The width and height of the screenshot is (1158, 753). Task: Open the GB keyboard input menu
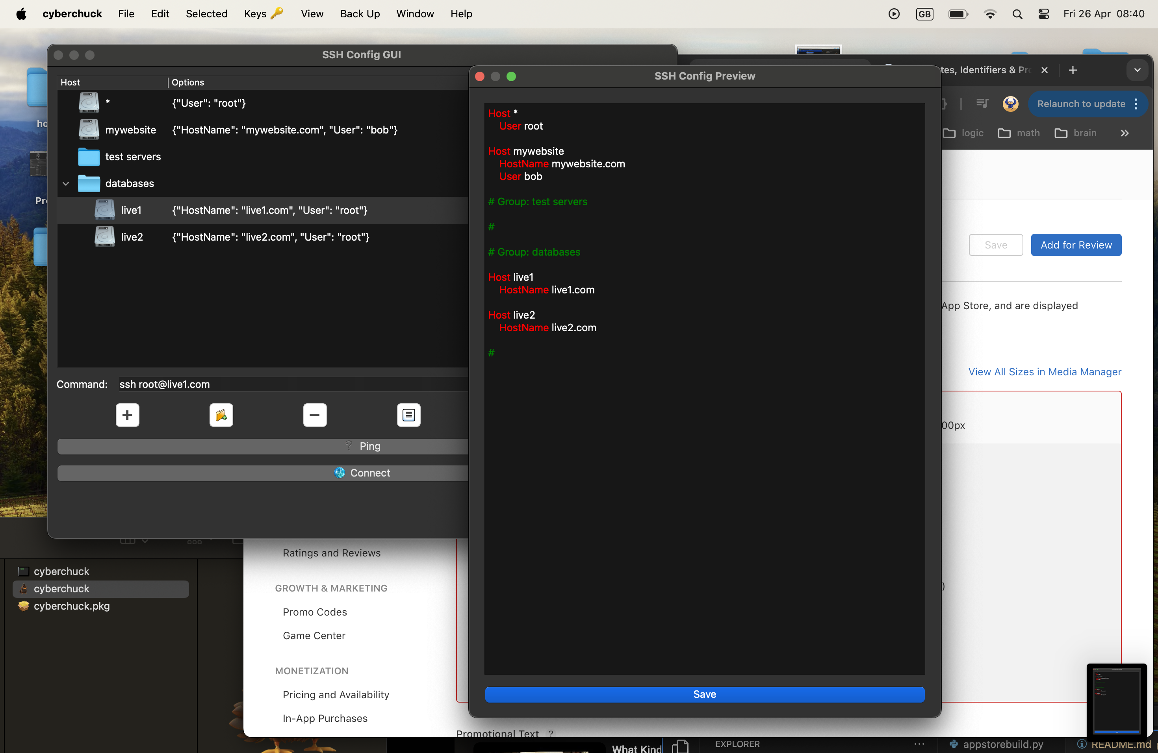click(x=924, y=14)
